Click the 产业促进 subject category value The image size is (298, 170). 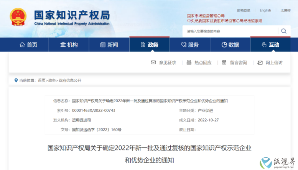205,110
